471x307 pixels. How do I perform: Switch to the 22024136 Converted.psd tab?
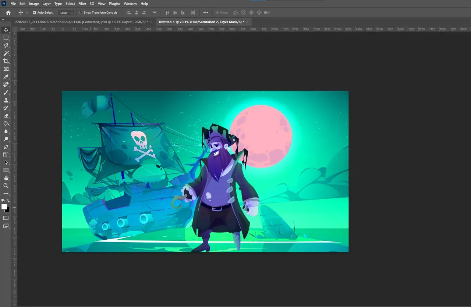(81, 22)
